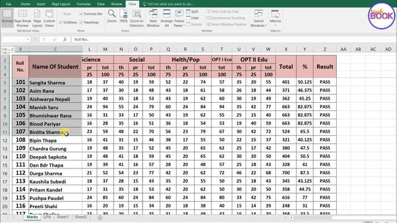This screenshot has width=397, height=223.
Task: Open the Review ribbon tab
Action: pyautogui.click(x=117, y=4)
